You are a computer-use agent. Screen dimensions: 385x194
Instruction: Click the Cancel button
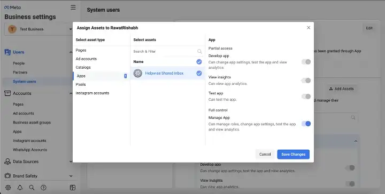[265, 155]
